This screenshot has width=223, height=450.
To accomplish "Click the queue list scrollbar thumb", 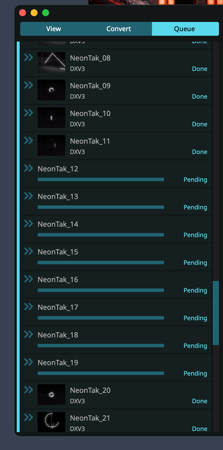I will click(x=216, y=313).
